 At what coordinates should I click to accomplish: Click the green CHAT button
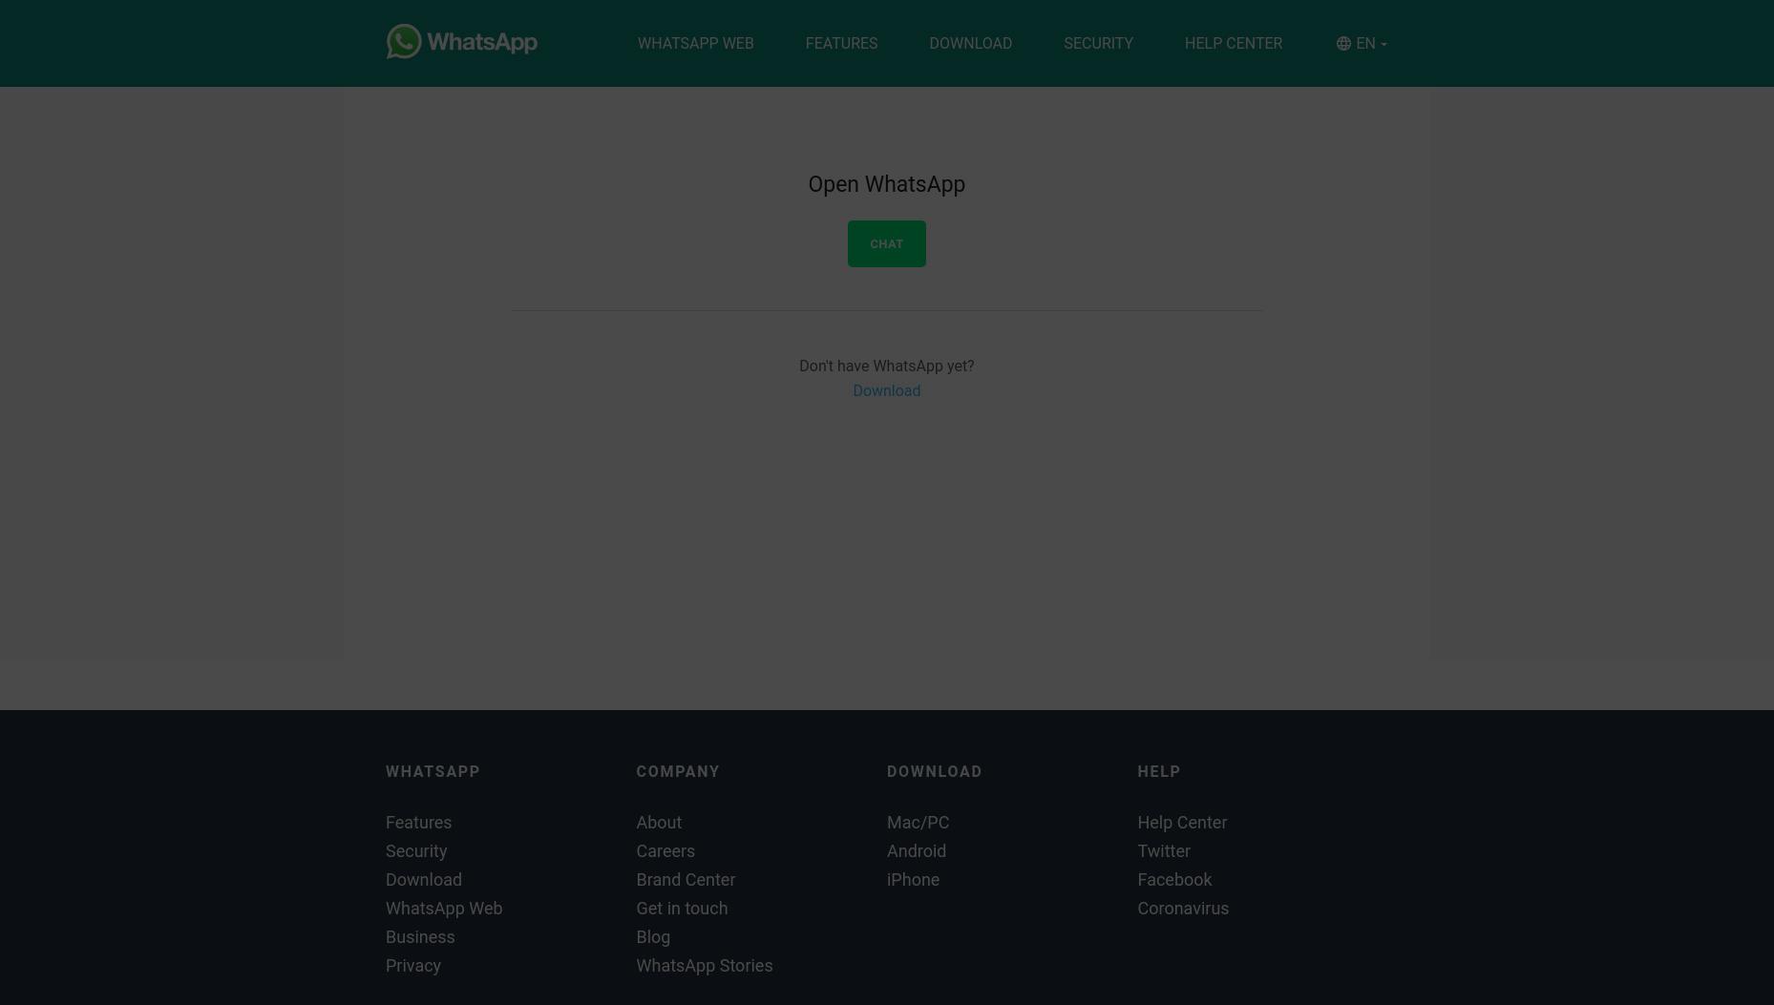coord(886,243)
